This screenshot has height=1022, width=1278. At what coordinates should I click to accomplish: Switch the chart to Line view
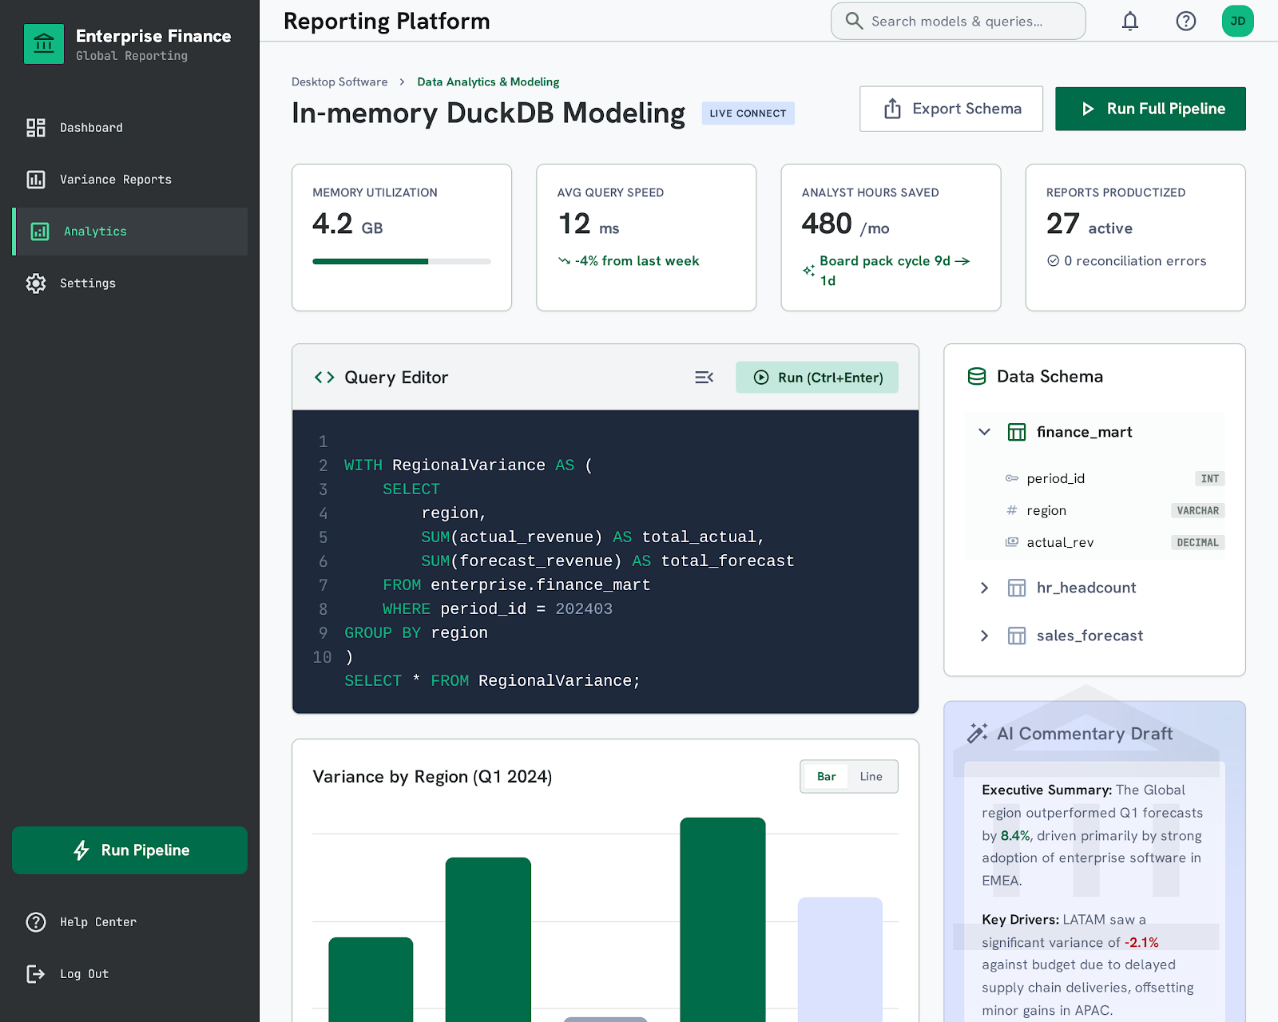(x=871, y=776)
